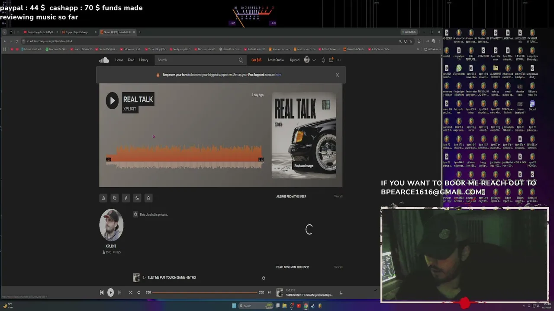This screenshot has width=554, height=311.
Task: Open the Upload page
Action: click(295, 60)
